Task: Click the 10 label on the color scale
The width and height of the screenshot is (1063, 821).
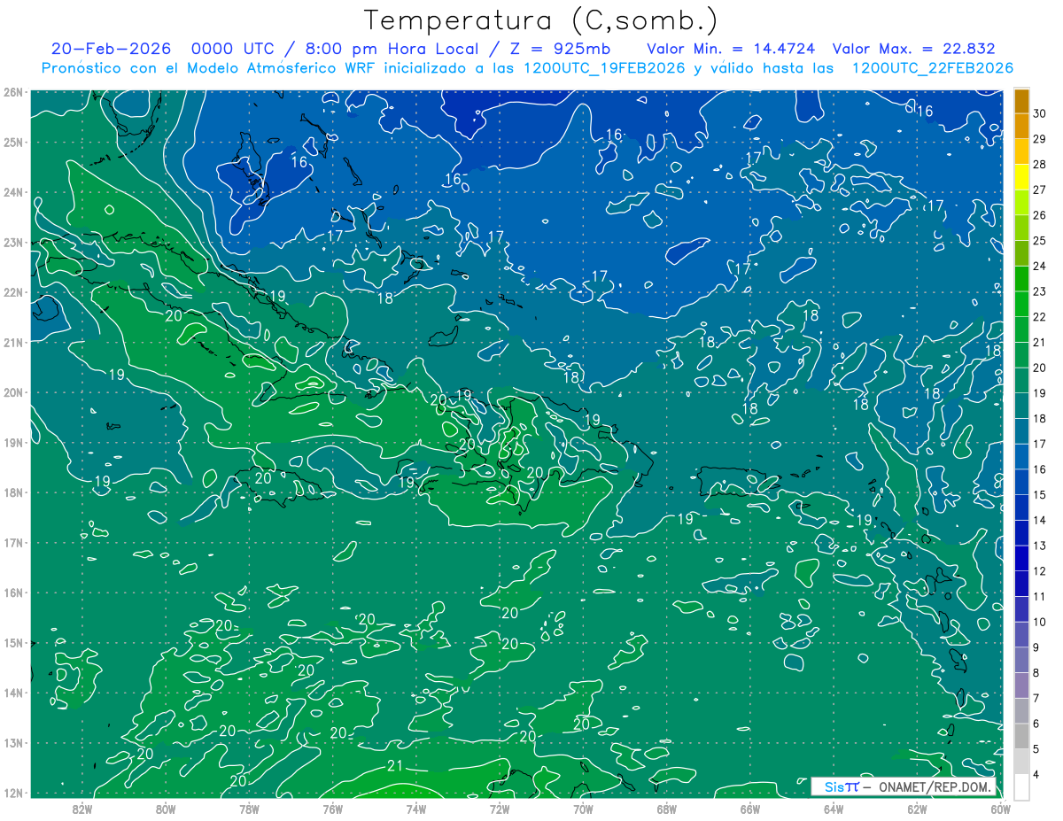Action: 1040,622
